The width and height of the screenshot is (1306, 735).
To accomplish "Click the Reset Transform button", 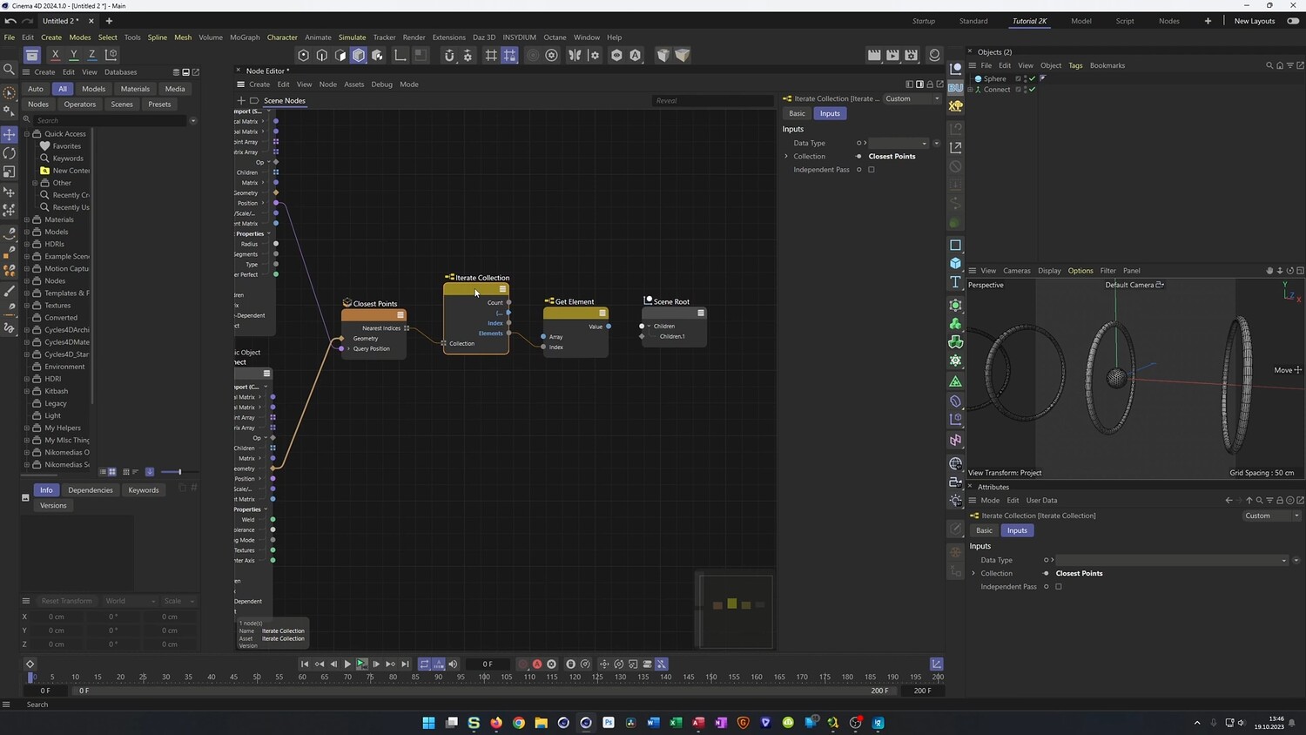I will click(x=66, y=601).
